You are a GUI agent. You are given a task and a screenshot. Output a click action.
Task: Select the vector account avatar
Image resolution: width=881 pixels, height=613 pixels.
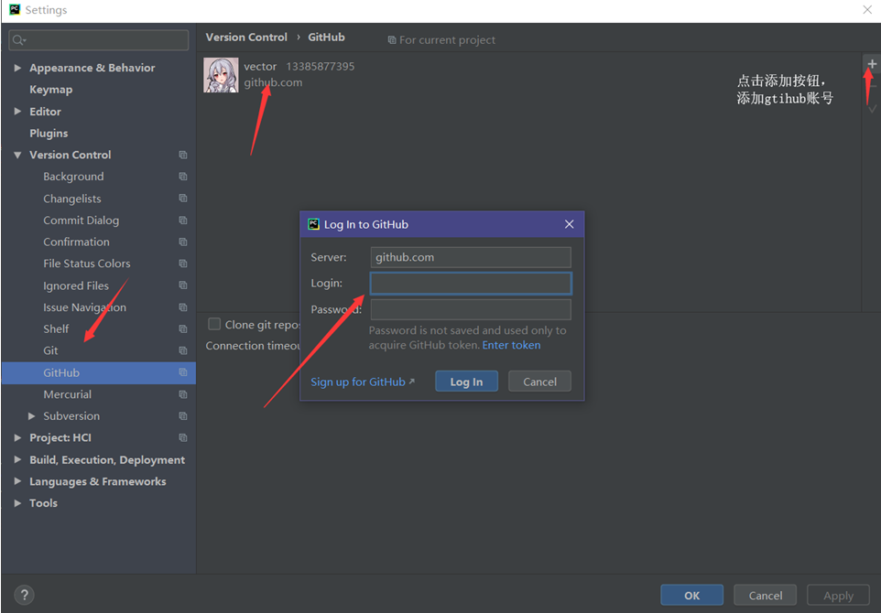click(221, 75)
